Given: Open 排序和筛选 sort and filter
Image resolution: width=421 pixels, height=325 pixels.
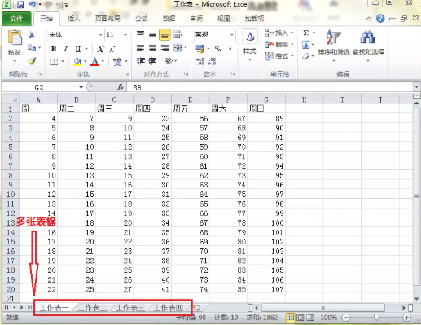Looking at the screenshot, I should coord(334,45).
